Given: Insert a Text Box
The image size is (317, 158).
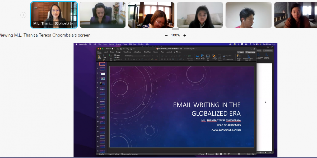Looking at the screenshot, I should click(208, 57).
